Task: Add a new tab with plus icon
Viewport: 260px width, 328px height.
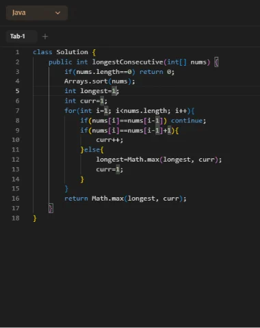Action: coord(45,36)
